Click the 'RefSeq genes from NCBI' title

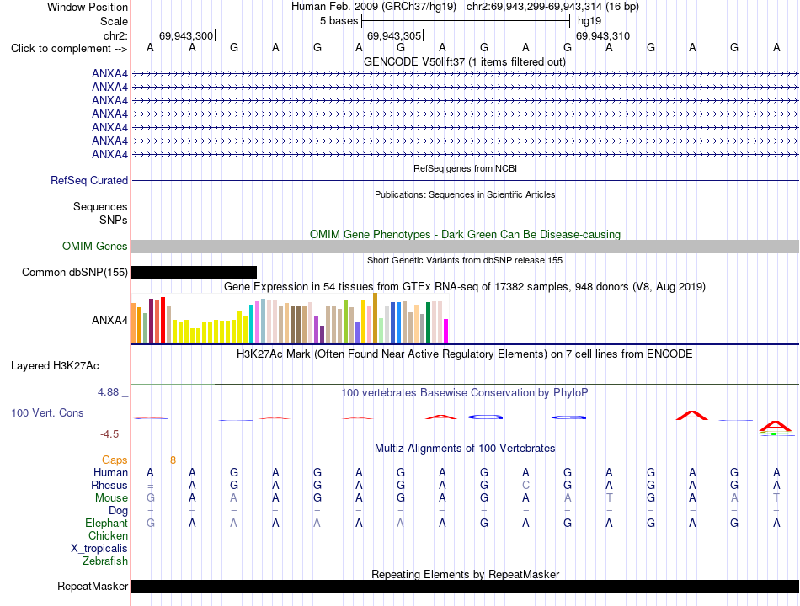coord(465,168)
